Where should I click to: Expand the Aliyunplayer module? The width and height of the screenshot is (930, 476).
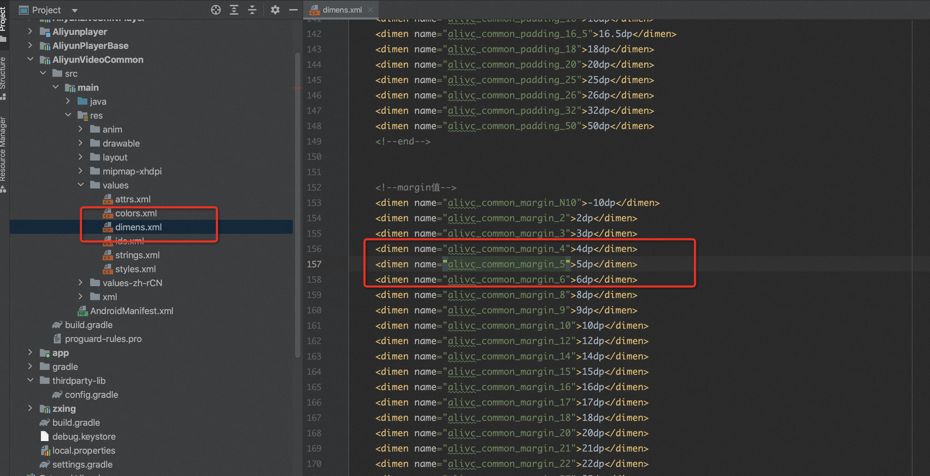click(30, 31)
